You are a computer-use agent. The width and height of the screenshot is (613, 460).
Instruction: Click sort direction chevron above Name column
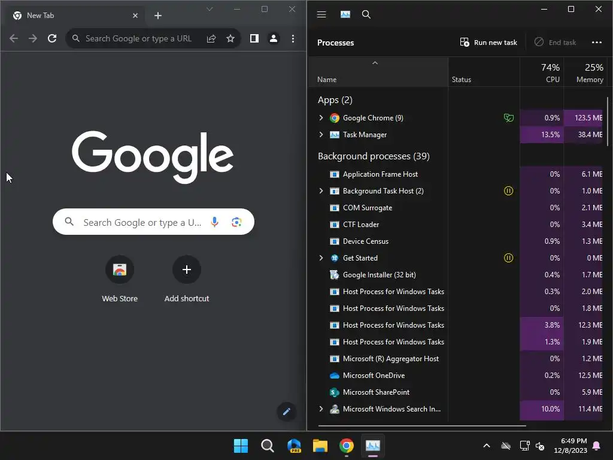(x=375, y=63)
